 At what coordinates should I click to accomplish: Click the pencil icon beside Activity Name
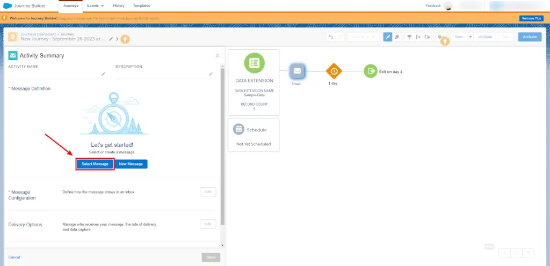pos(103,74)
